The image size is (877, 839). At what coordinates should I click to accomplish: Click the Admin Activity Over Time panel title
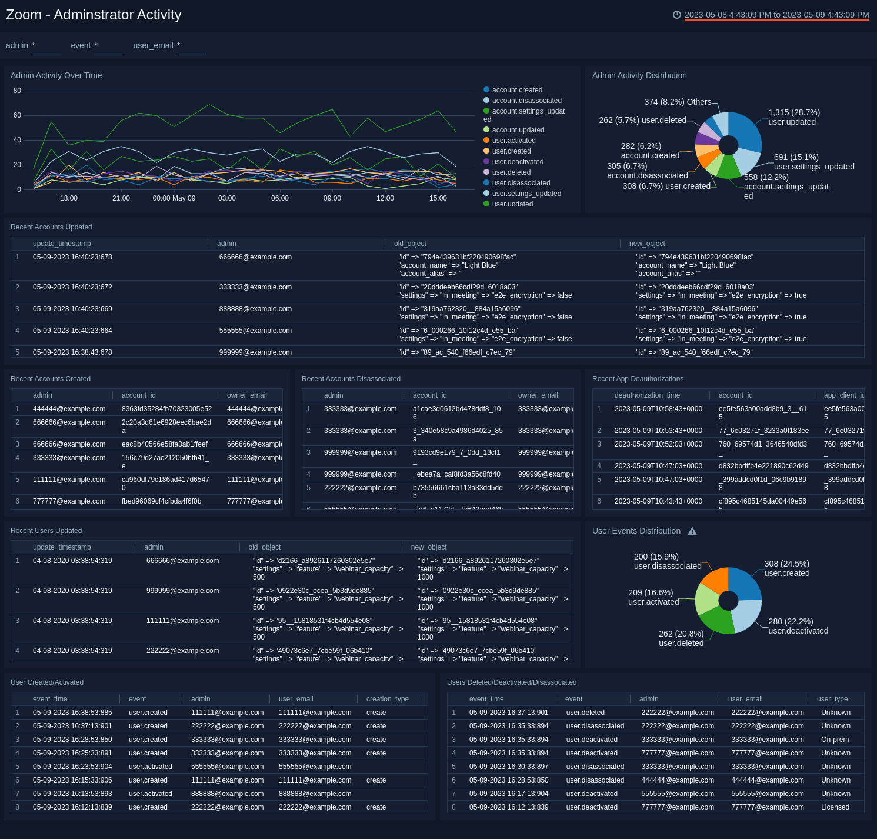(56, 75)
